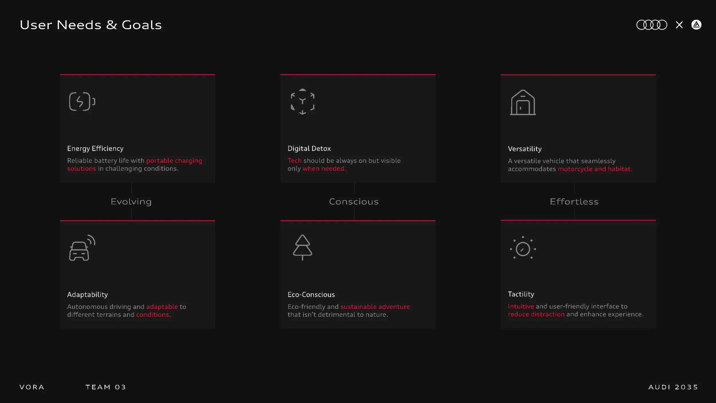Click the pine tree icon in Eco-Conscious card
Viewport: 716px width, 403px height.
(302, 247)
